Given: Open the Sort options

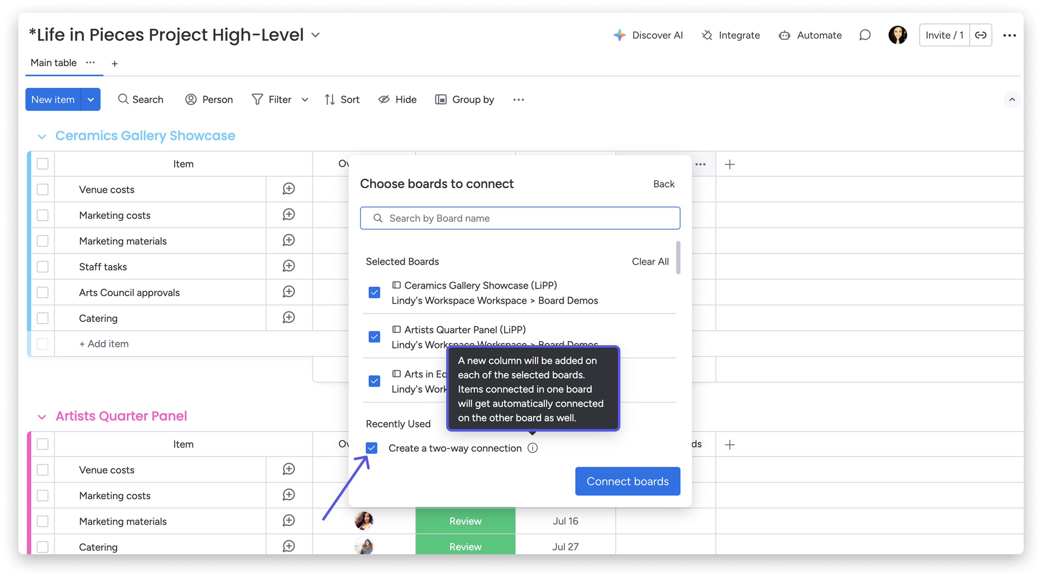Looking at the screenshot, I should (342, 100).
